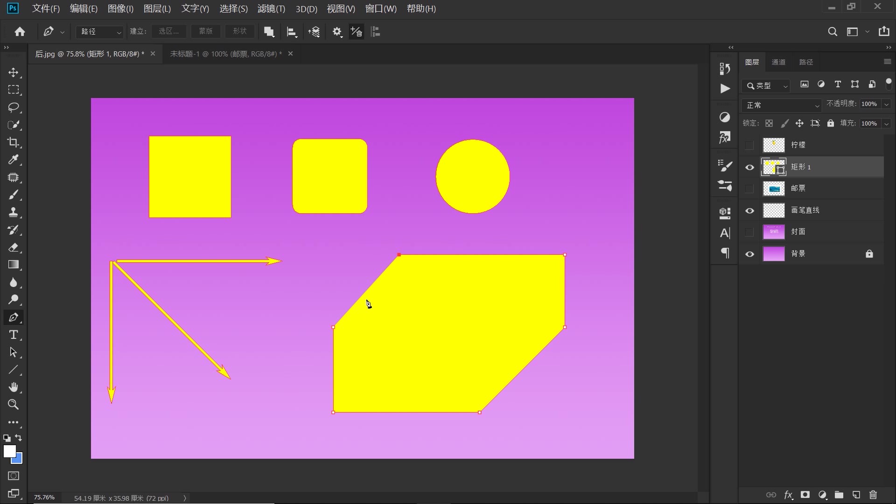The height and width of the screenshot is (504, 896).
Task: Select the Eraser tool
Action: (13, 247)
